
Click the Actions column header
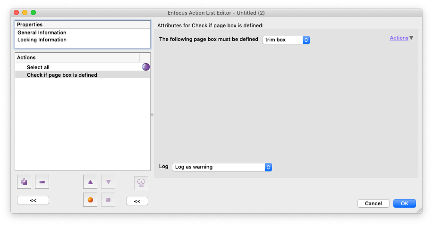[77, 57]
